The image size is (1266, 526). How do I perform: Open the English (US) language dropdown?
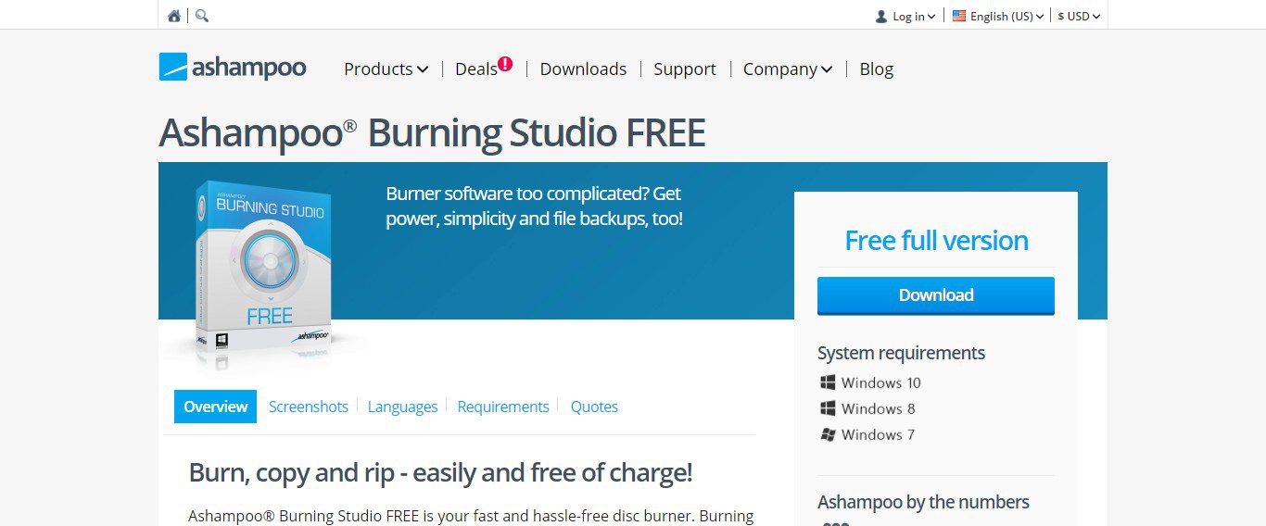tap(1006, 16)
